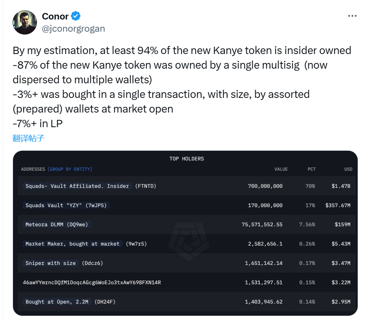Screen dimensions: 367x323
Task: Click the blue verified badge
Action: click(76, 16)
